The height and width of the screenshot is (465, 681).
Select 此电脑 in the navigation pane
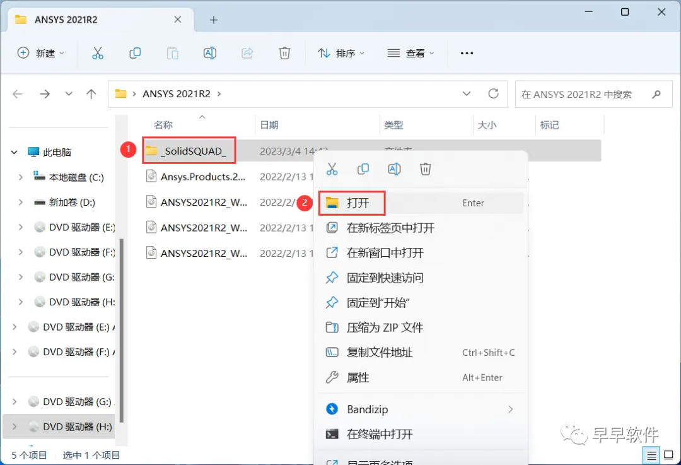(57, 153)
